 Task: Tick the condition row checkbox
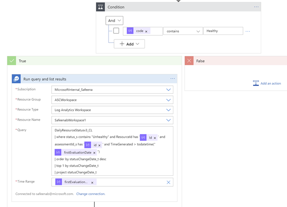(x=116, y=31)
